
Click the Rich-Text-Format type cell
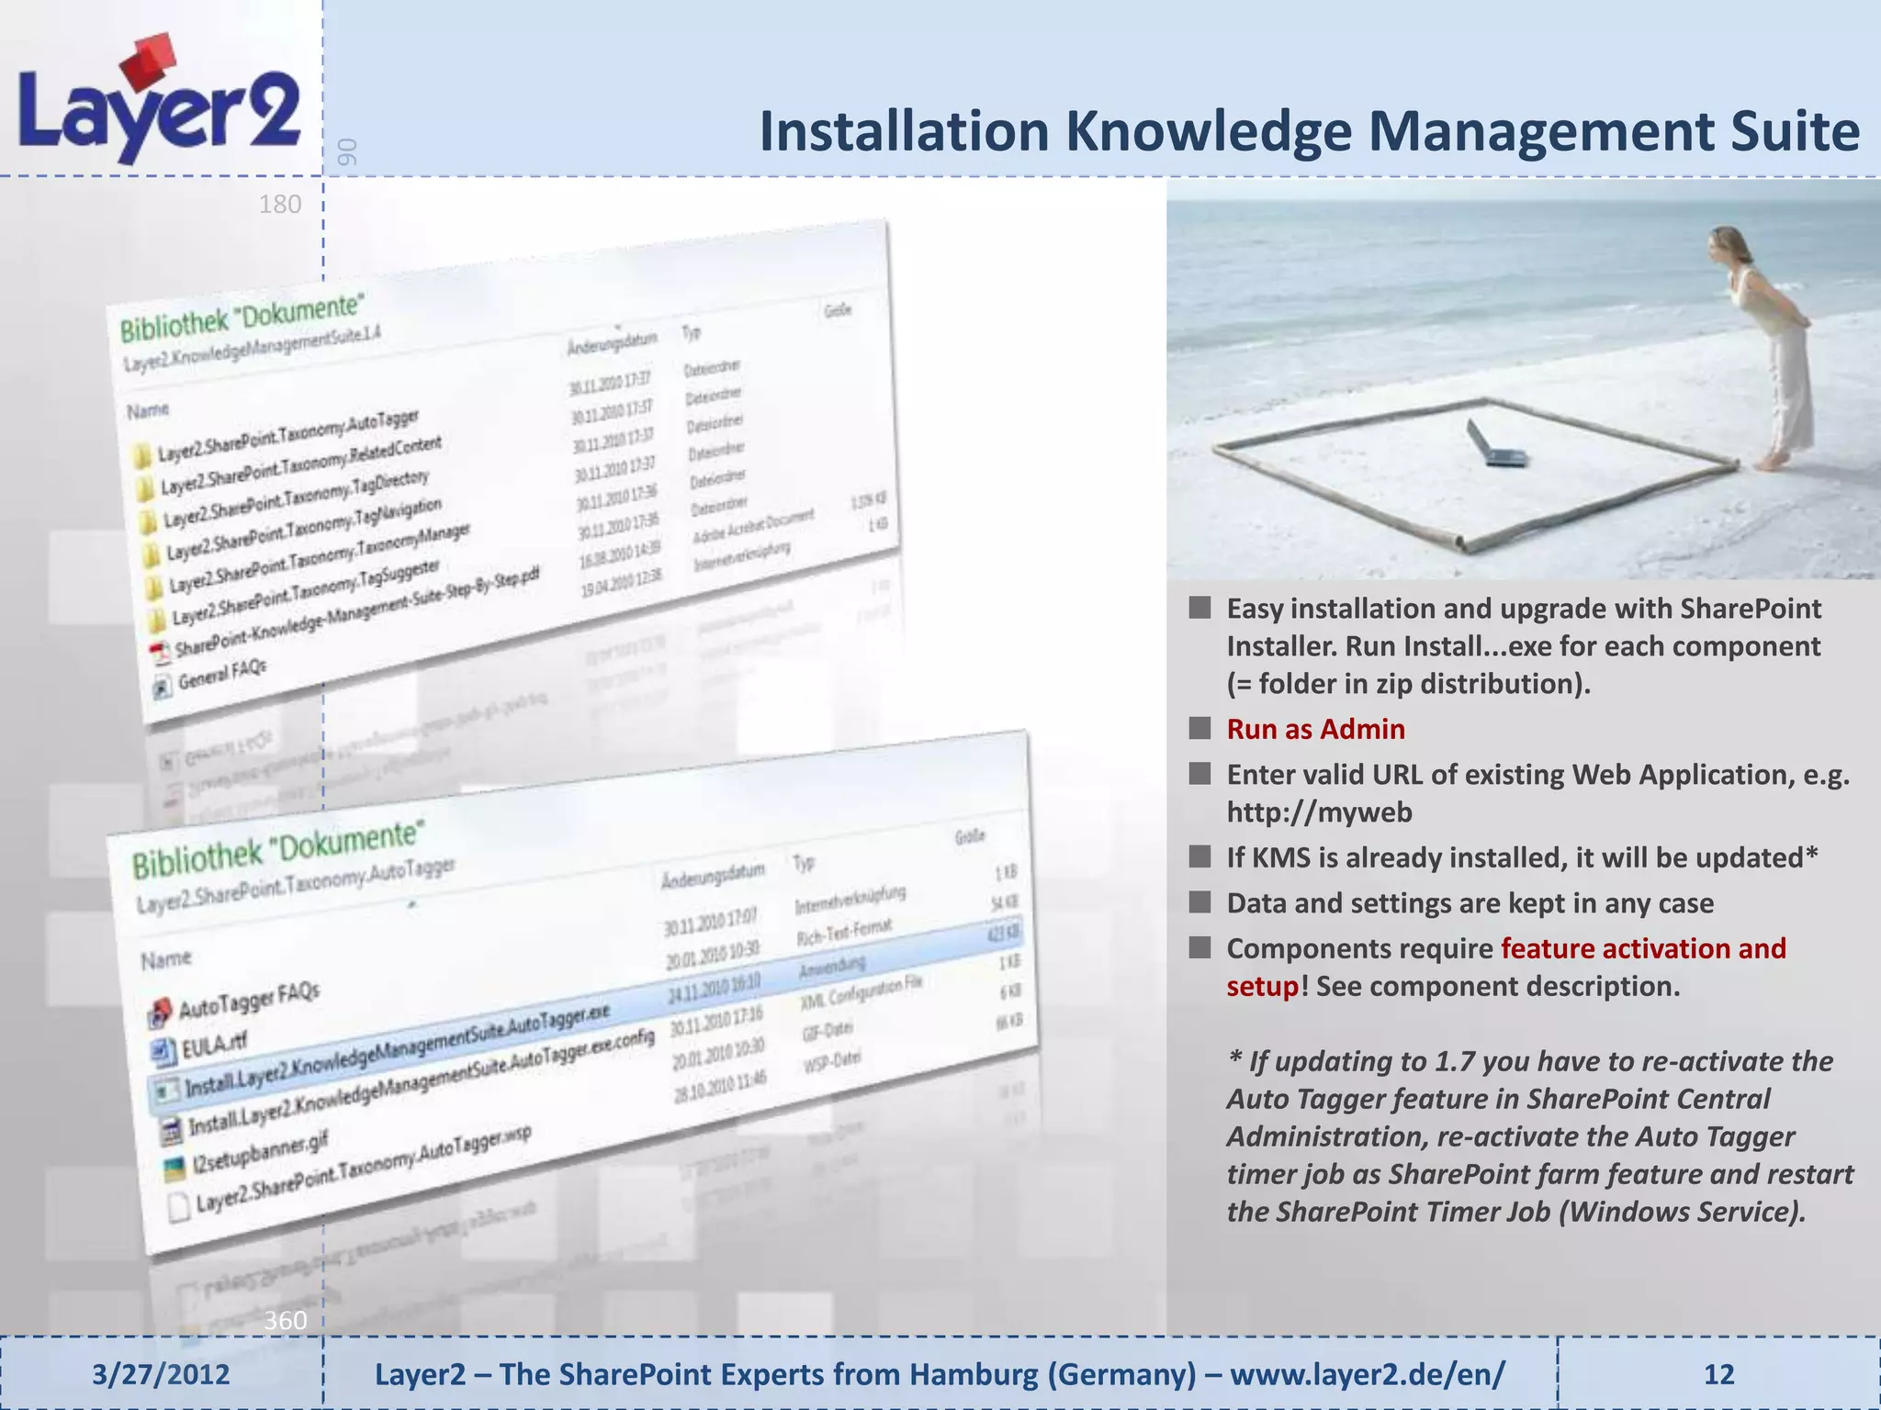click(844, 934)
